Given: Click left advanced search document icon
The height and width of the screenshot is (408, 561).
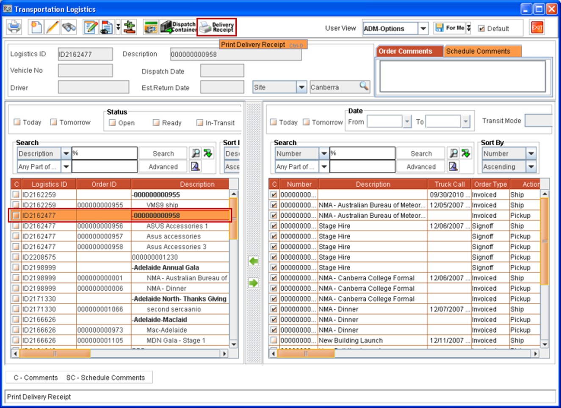Looking at the screenshot, I should [195, 167].
